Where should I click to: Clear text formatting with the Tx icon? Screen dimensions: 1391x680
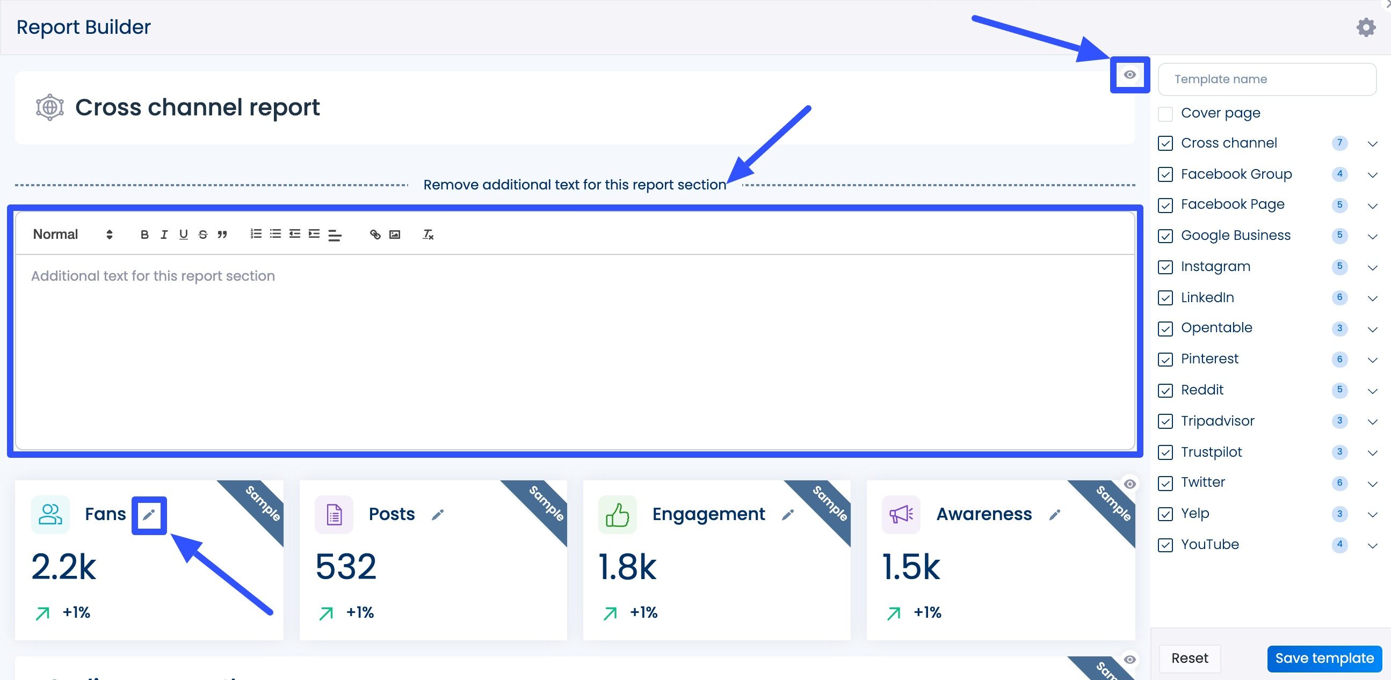[427, 234]
